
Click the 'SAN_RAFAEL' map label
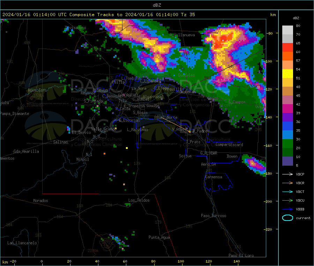coord(128,95)
